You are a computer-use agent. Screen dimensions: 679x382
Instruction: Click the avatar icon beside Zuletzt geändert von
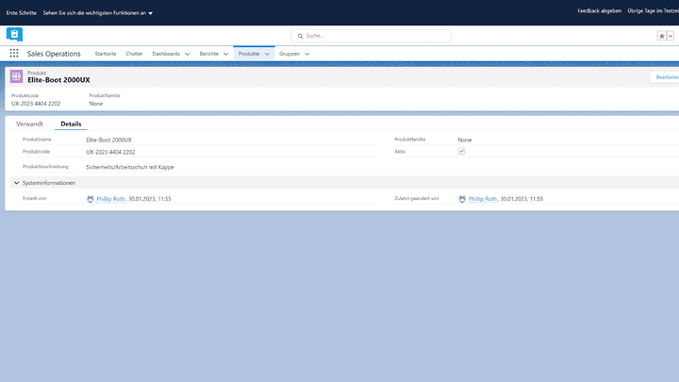click(x=462, y=199)
